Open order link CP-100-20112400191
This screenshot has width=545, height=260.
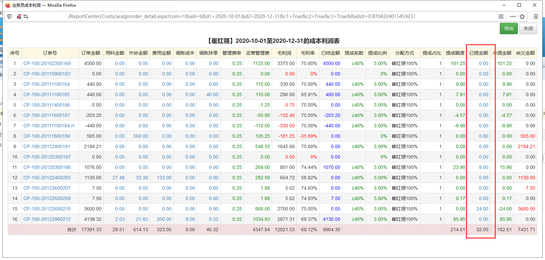[47, 146]
